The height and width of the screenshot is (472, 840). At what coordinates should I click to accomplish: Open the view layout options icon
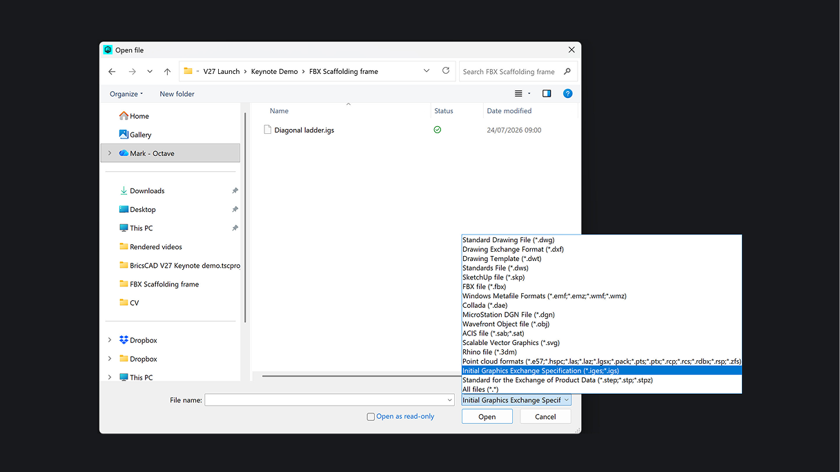[518, 93]
